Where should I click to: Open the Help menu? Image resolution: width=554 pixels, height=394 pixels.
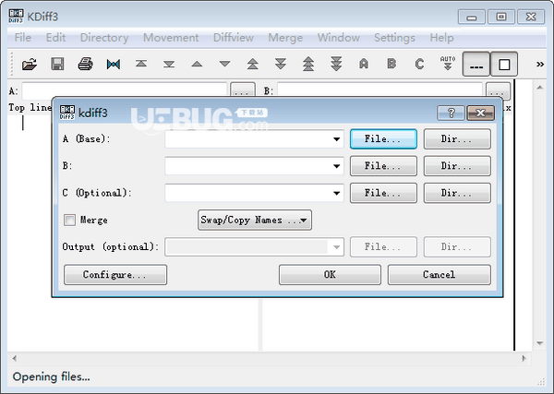(441, 38)
